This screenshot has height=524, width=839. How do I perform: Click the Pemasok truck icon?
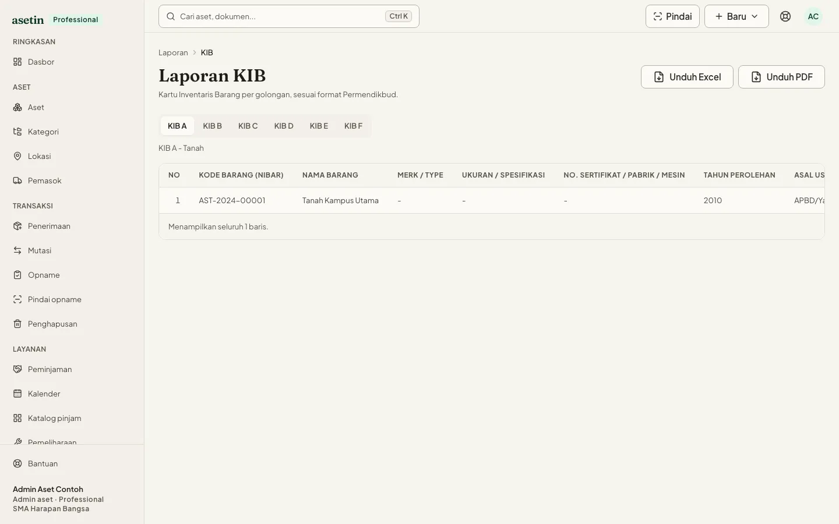click(17, 180)
